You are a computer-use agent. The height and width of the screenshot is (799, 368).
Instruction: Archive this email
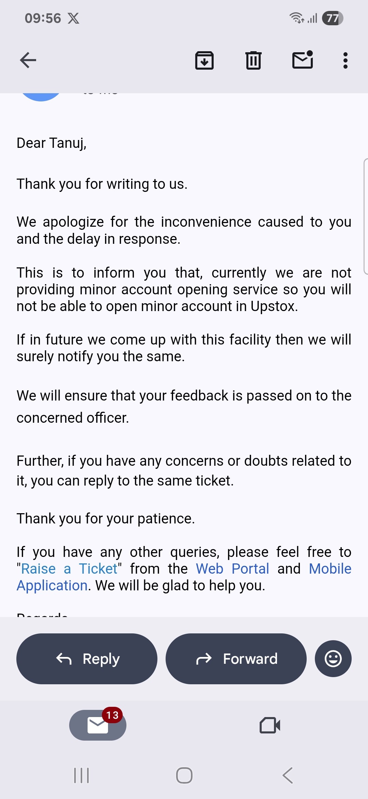204,60
